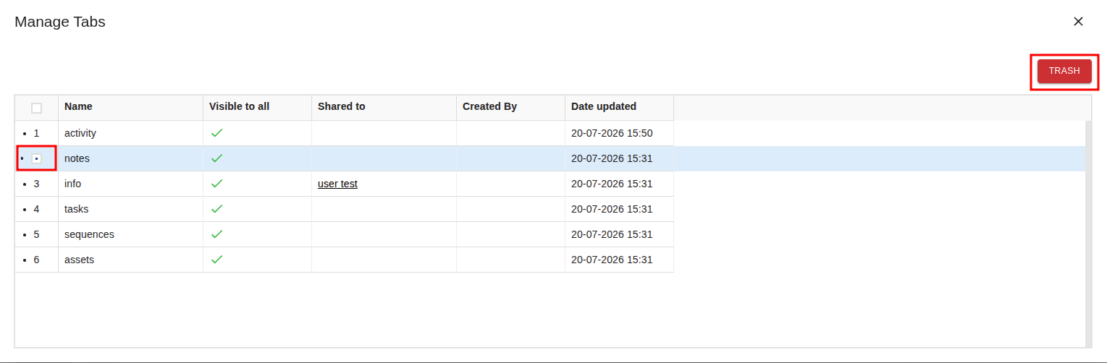Click the TRASH button

pos(1064,71)
